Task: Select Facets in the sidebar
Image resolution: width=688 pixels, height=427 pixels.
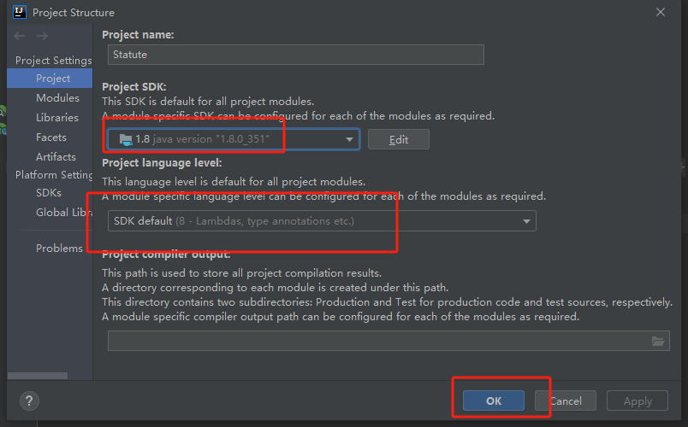Action: (51, 137)
